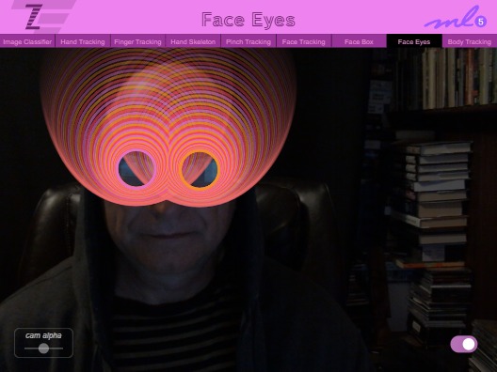Click the pink-rimmed eye hole in overlay
Screen dimensions: 497x372
[x=136, y=169]
